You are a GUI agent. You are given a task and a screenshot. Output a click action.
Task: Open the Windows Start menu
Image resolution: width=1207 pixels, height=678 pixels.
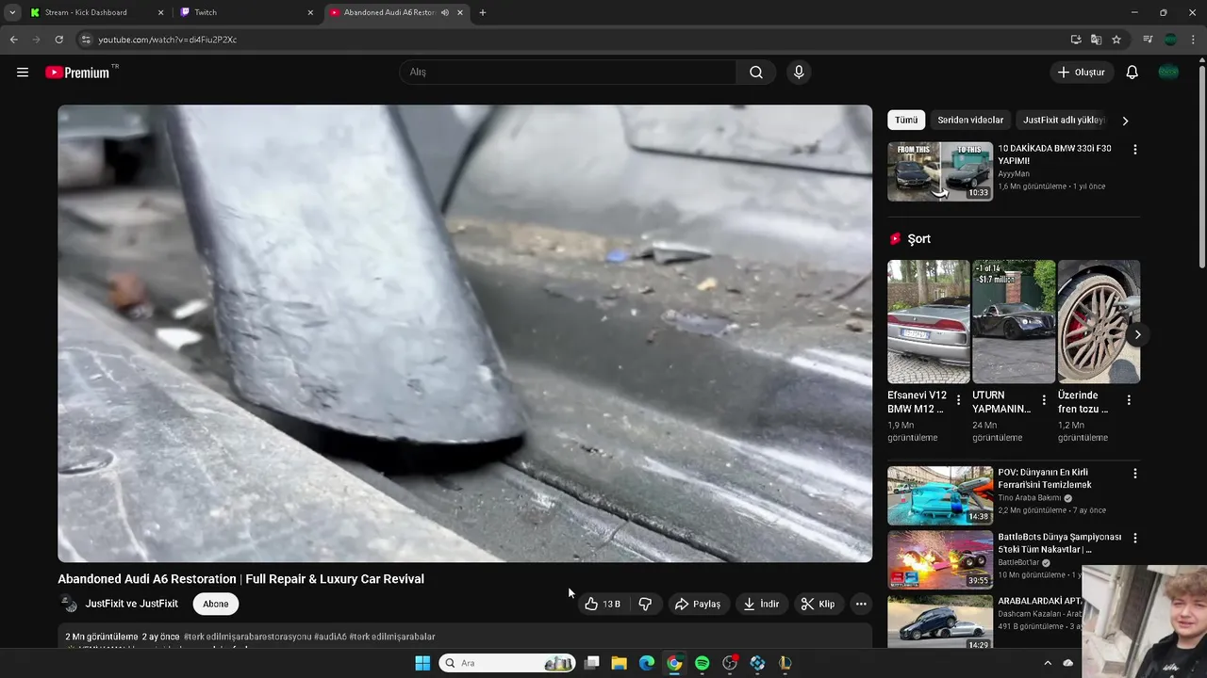click(422, 663)
